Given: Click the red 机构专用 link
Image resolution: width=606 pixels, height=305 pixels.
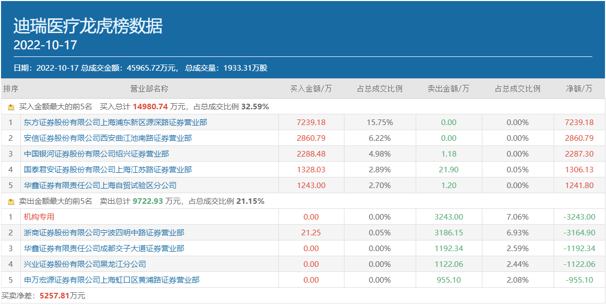Looking at the screenshot, I should coord(39,217).
